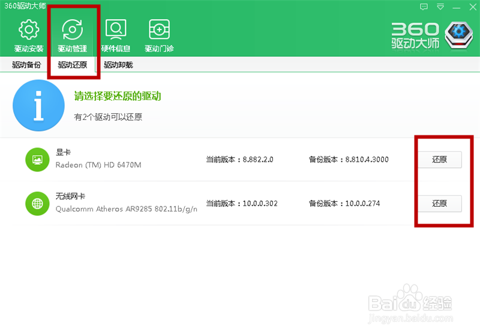Click the feedback chat icon in title bar
The height and width of the screenshot is (335, 480).
pyautogui.click(x=424, y=7)
